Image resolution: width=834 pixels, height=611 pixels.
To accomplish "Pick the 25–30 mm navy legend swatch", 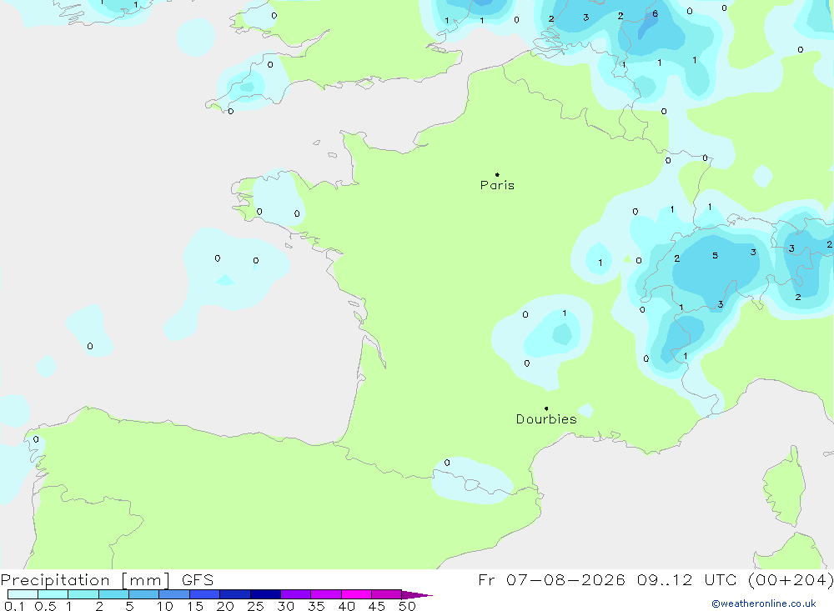I will coord(265,594).
